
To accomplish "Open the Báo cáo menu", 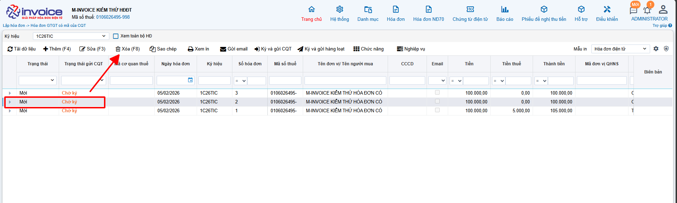I will [x=504, y=13].
